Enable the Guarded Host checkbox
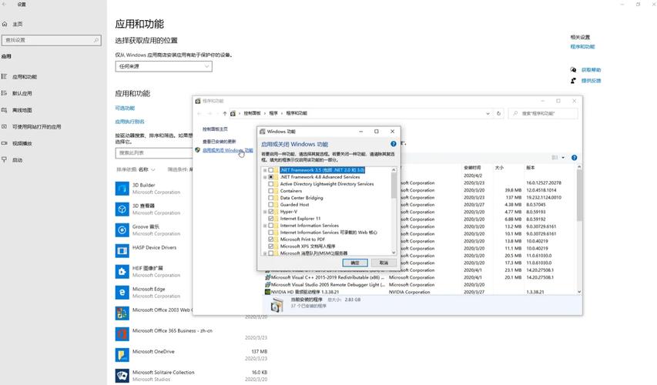Screen dimensions: 657x385 coord(270,205)
